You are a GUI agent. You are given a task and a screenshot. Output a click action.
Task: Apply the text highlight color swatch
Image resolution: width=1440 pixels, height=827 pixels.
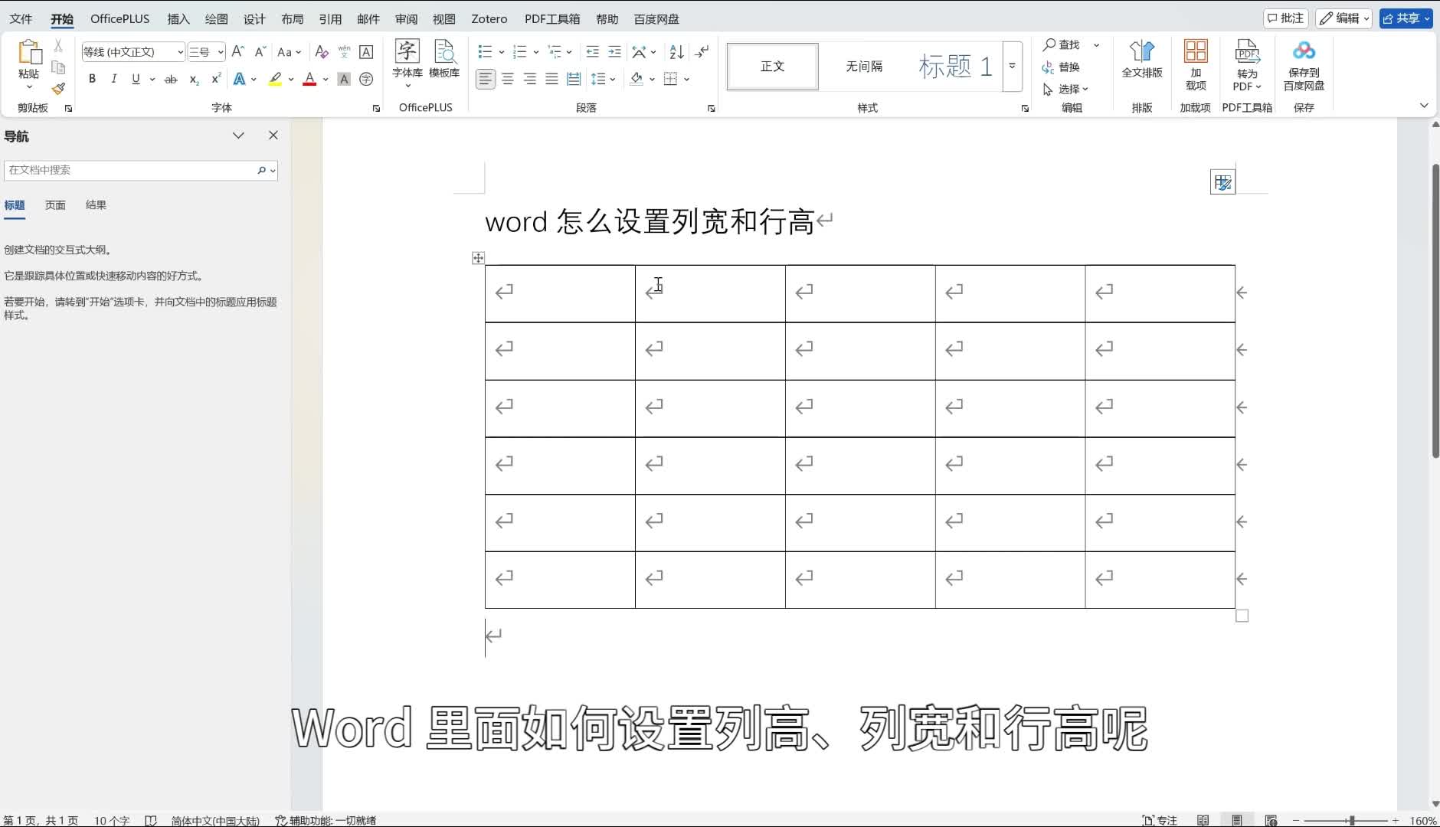pyautogui.click(x=275, y=79)
